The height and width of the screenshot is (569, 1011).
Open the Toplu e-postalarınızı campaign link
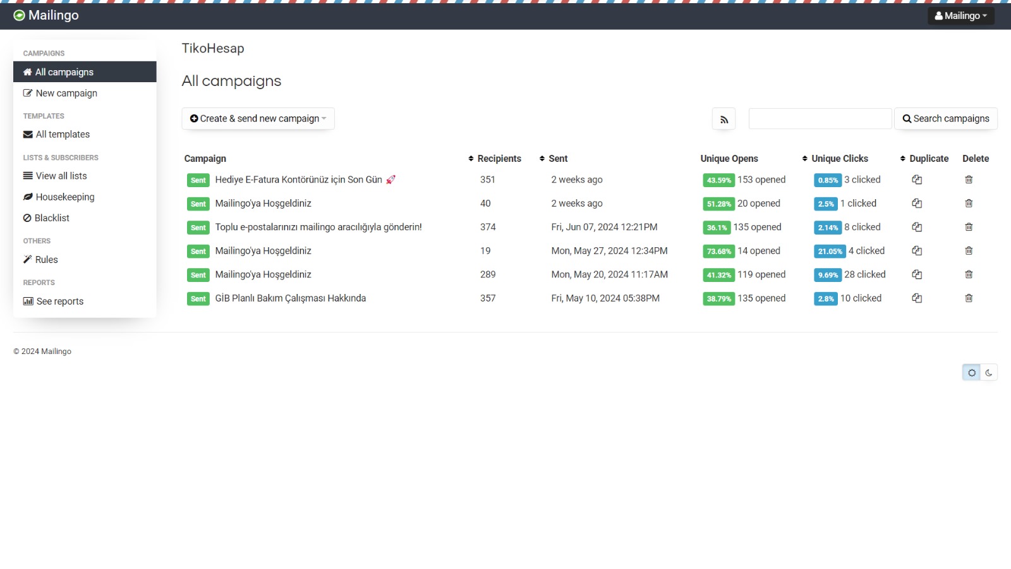tap(318, 228)
